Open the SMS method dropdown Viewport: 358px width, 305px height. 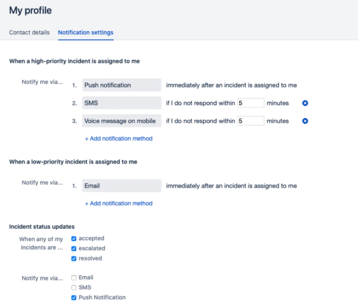coord(121,103)
